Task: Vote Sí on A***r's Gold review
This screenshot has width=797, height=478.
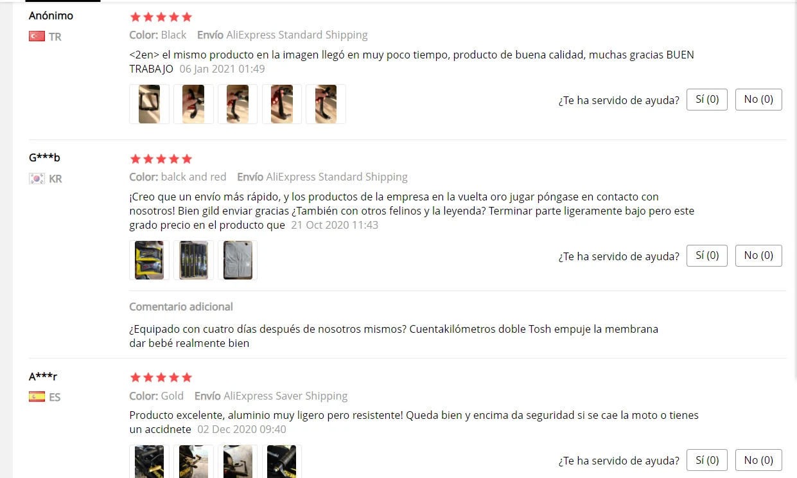Action: 707,460
